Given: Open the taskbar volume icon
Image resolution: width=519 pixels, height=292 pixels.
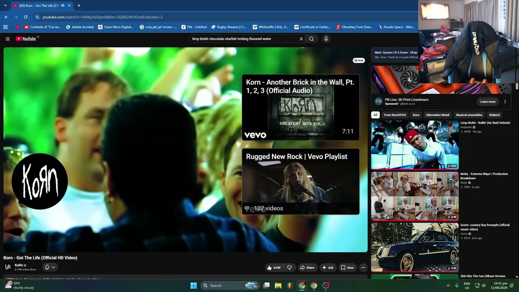Looking at the screenshot, I should [x=483, y=286].
